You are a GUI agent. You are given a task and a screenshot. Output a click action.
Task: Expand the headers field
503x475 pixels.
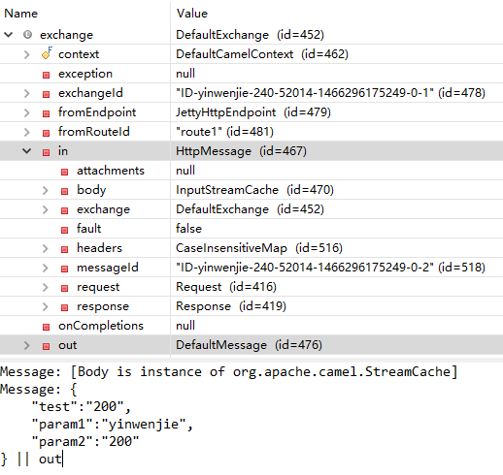click(x=46, y=248)
